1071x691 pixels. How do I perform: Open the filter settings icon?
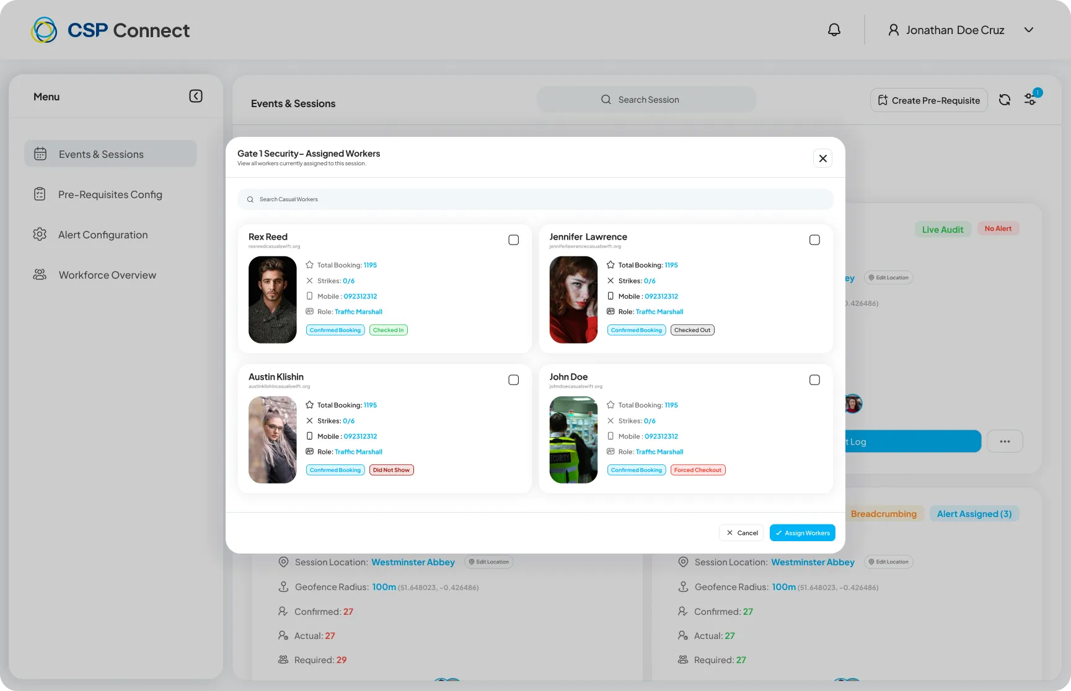pyautogui.click(x=1030, y=99)
